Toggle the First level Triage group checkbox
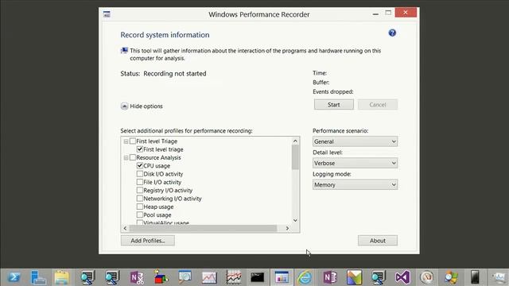Screen dimensions: 509x286 [x=133, y=141]
